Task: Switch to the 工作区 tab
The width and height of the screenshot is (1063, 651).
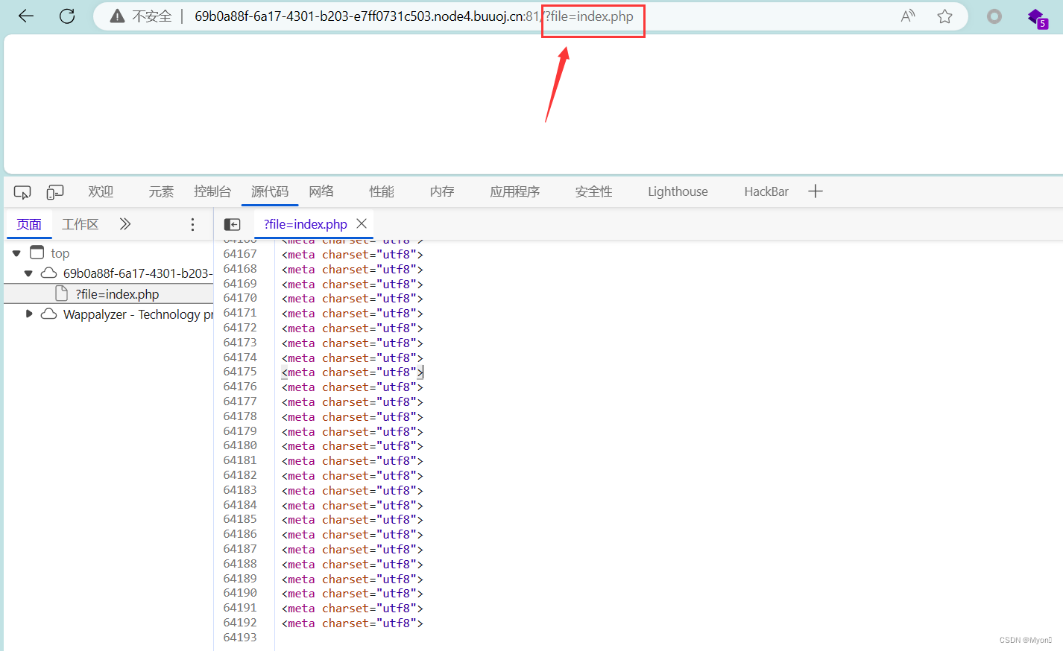Action: (x=81, y=223)
